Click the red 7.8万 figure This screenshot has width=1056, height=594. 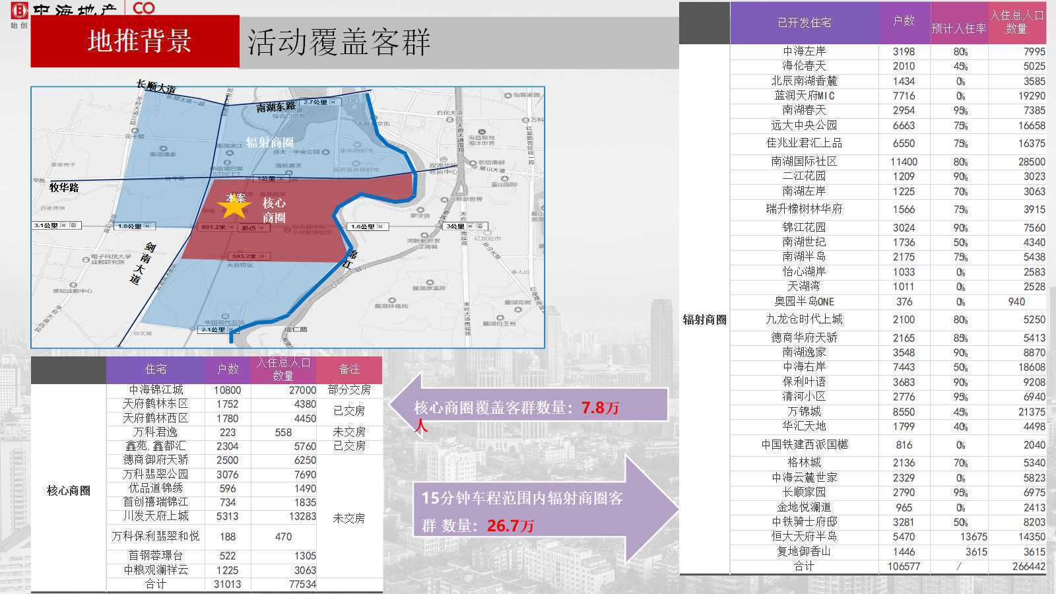point(600,408)
